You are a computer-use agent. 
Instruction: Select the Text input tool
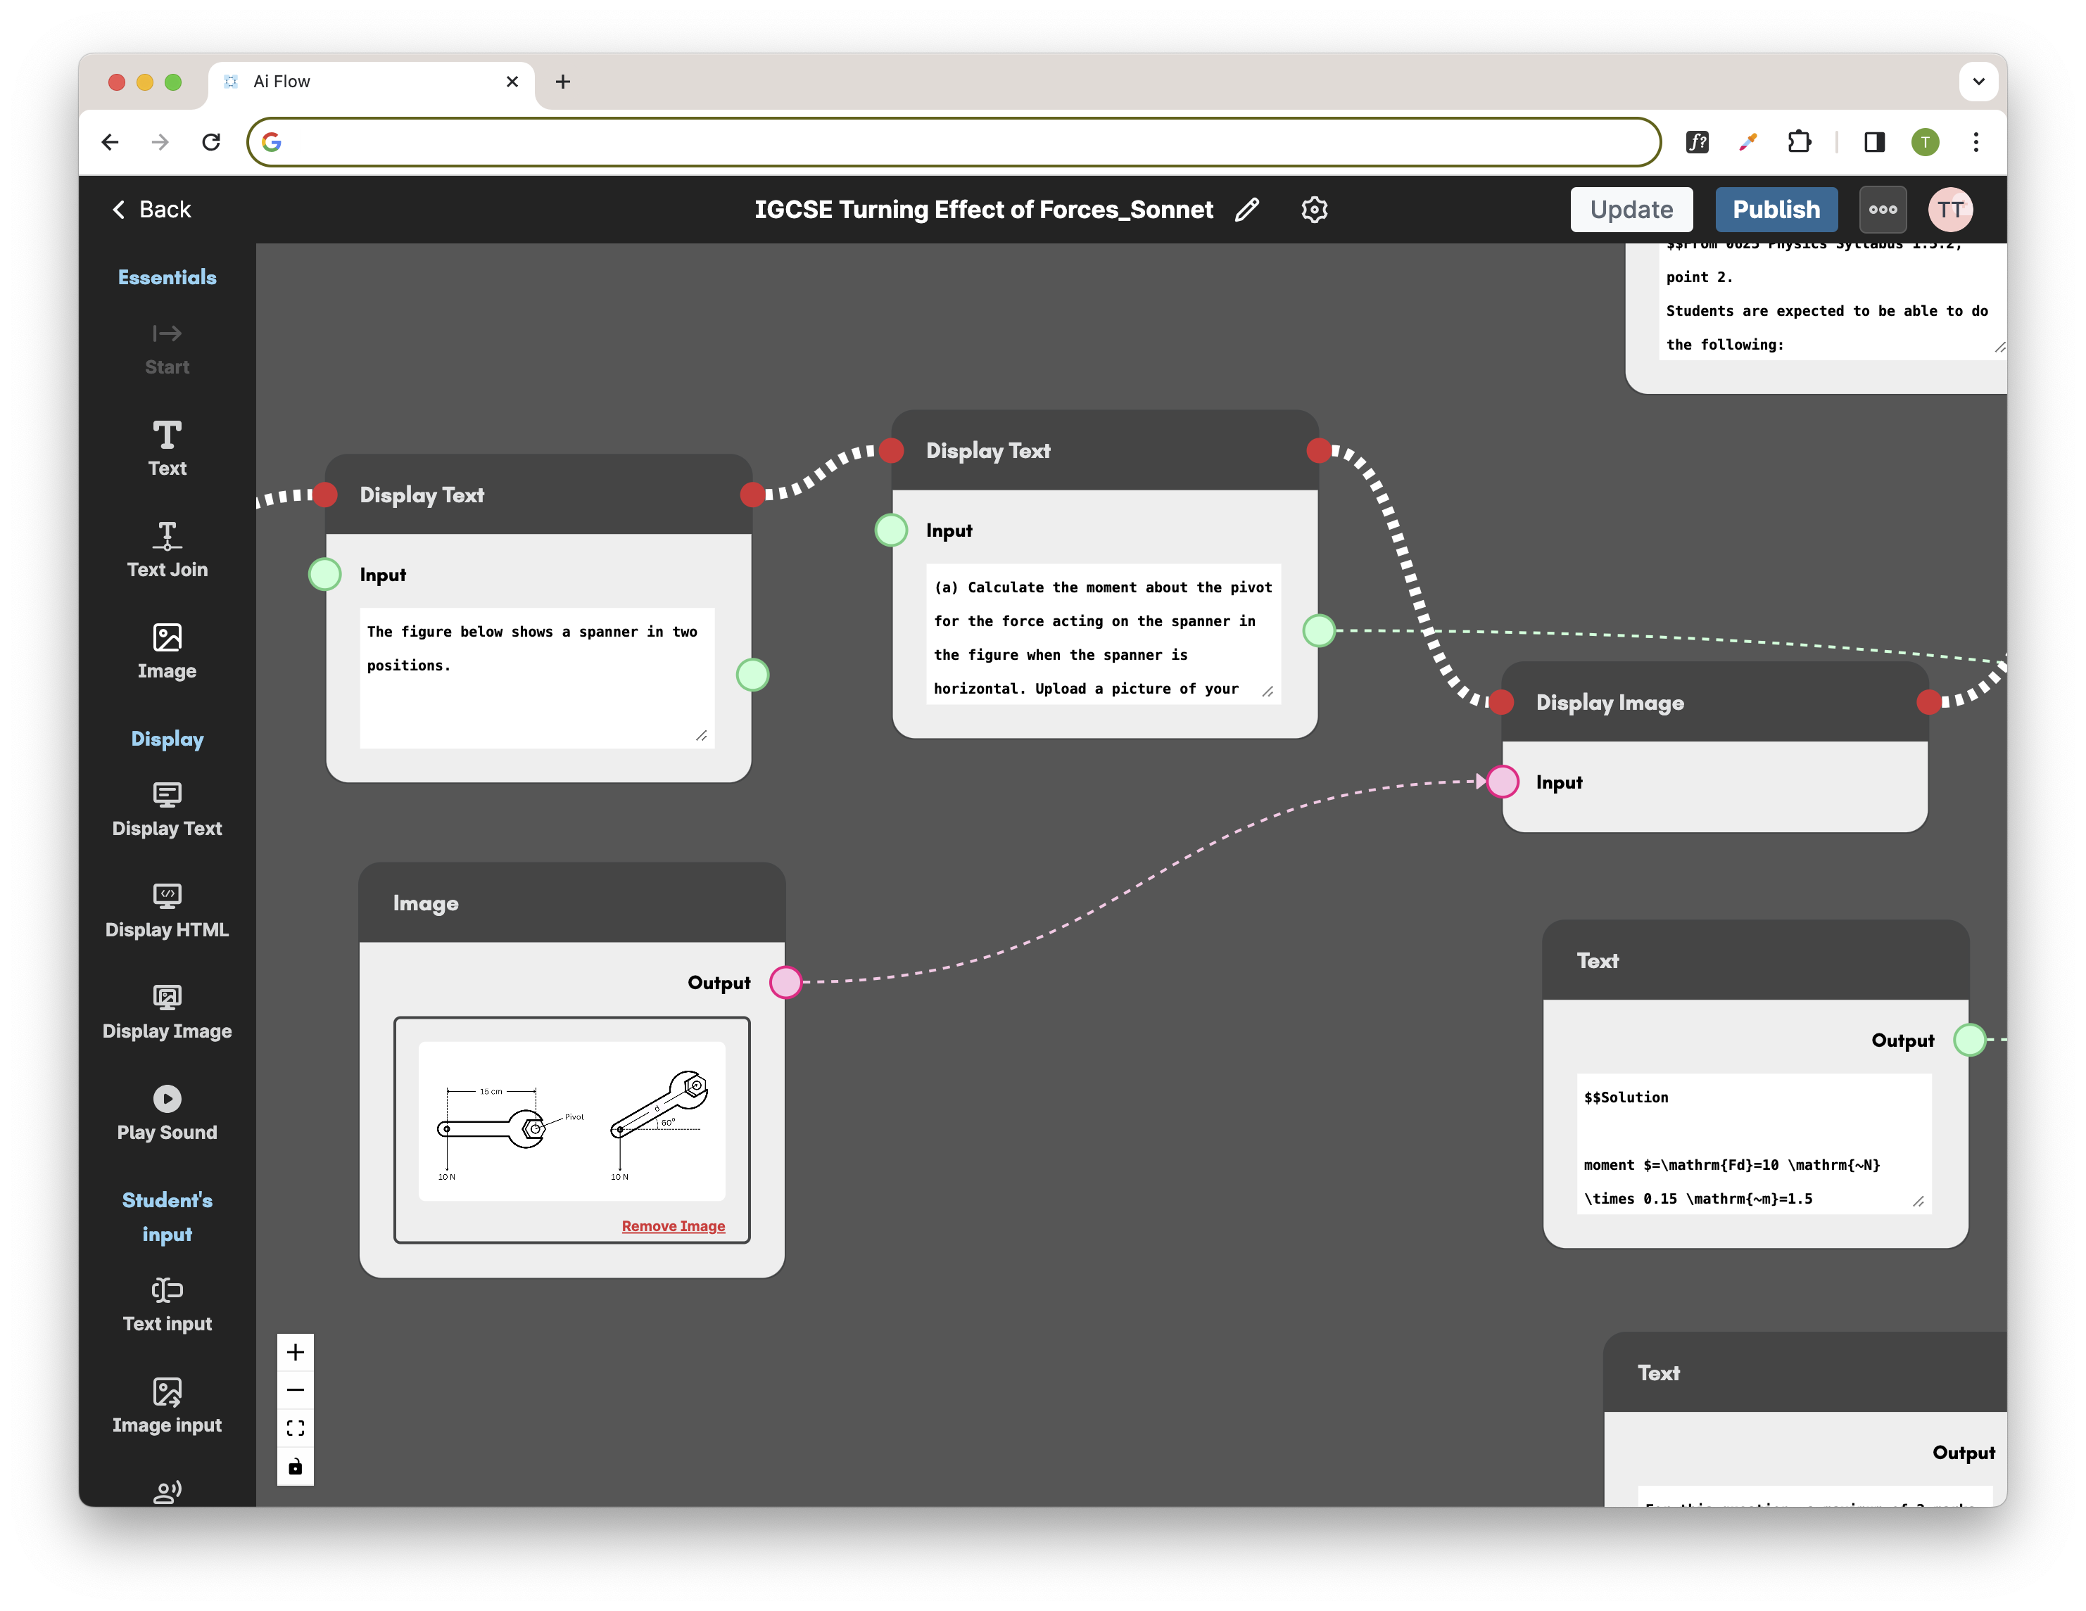(167, 1304)
